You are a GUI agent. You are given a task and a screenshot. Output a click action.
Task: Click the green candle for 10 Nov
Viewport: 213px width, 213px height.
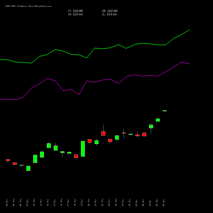click(x=35, y=159)
